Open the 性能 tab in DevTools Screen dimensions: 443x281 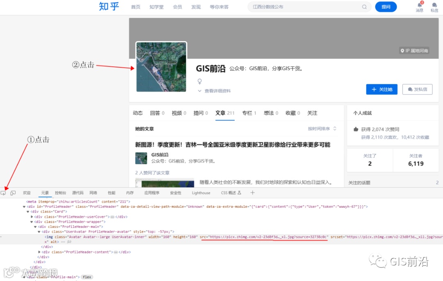112,193
